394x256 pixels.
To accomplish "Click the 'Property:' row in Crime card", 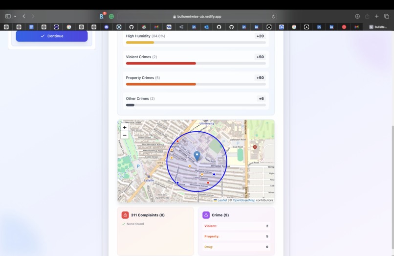I will click(236, 236).
